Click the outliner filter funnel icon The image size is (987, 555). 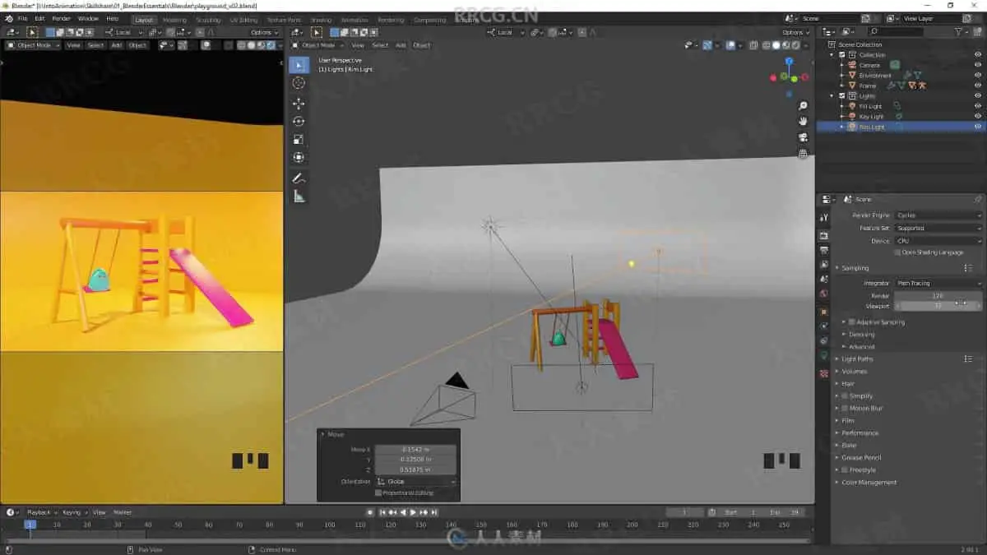(960, 31)
